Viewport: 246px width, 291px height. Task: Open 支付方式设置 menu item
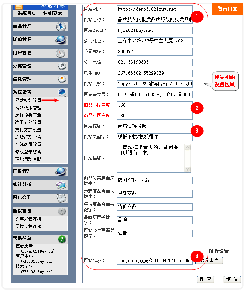28,130
